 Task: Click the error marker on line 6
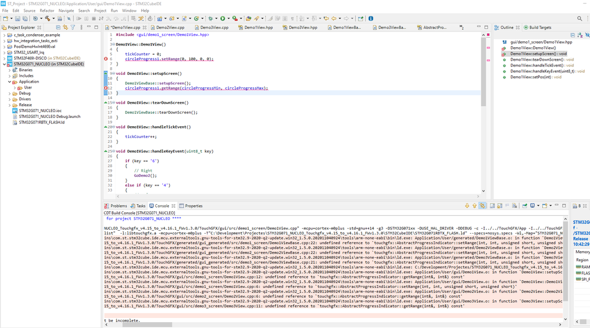106,58
